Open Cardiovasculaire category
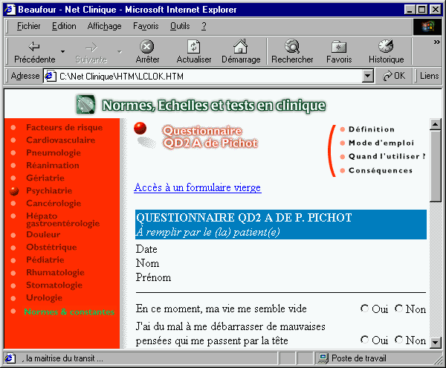446x368 pixels. click(x=61, y=140)
